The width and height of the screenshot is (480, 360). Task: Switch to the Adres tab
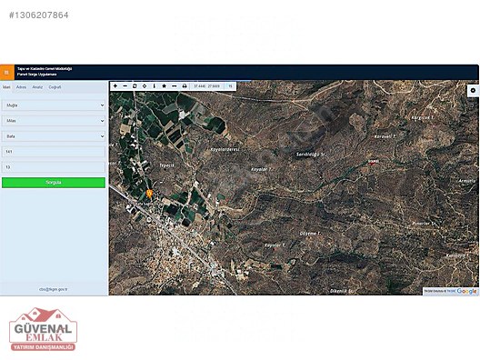click(x=21, y=87)
